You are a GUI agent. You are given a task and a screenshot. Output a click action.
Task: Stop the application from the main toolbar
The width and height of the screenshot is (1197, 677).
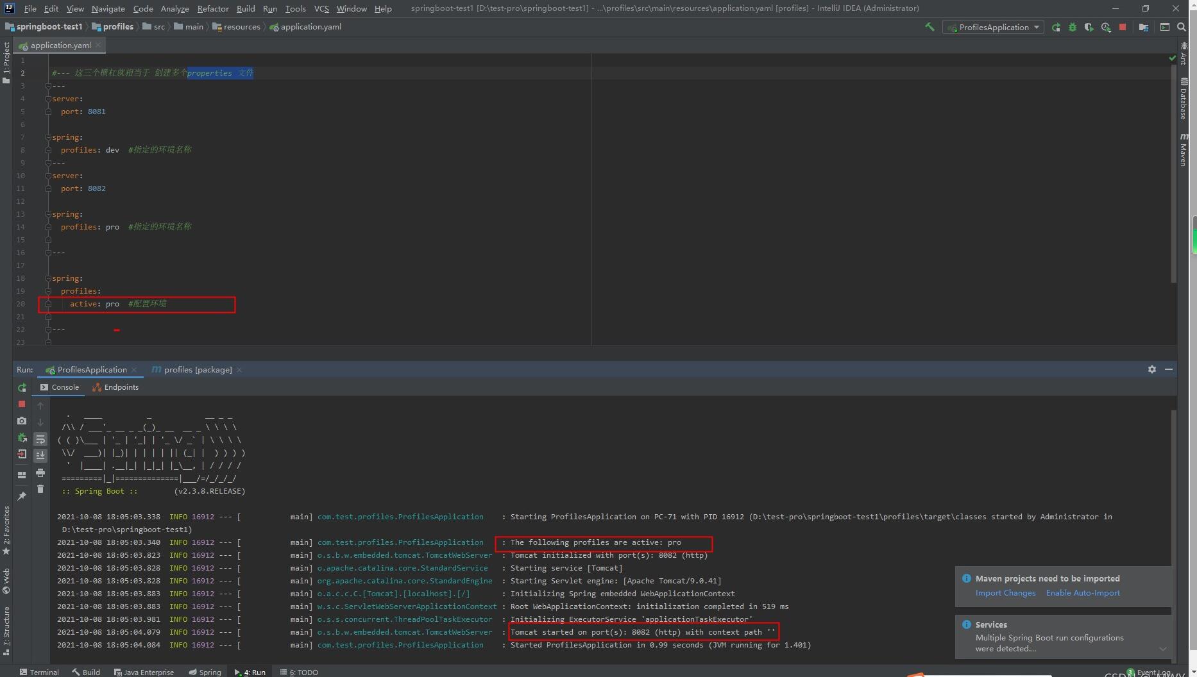click(1123, 27)
